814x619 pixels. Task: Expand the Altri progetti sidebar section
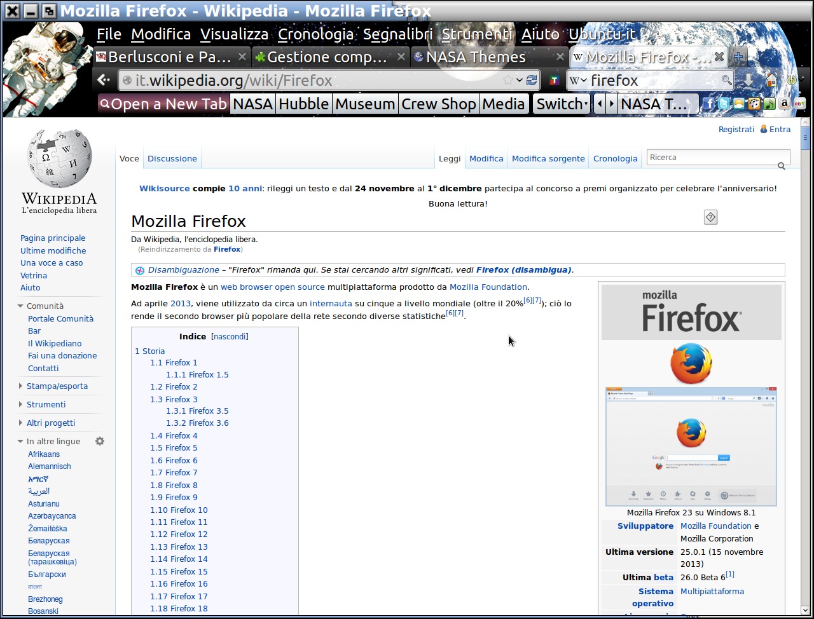[20, 423]
